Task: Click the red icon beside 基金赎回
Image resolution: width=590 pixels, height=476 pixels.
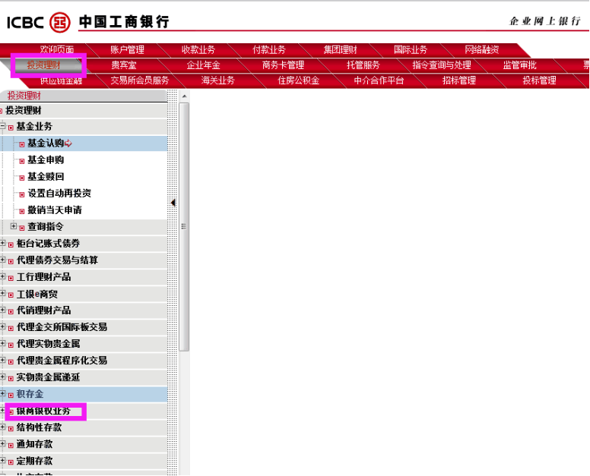Action: [22, 178]
